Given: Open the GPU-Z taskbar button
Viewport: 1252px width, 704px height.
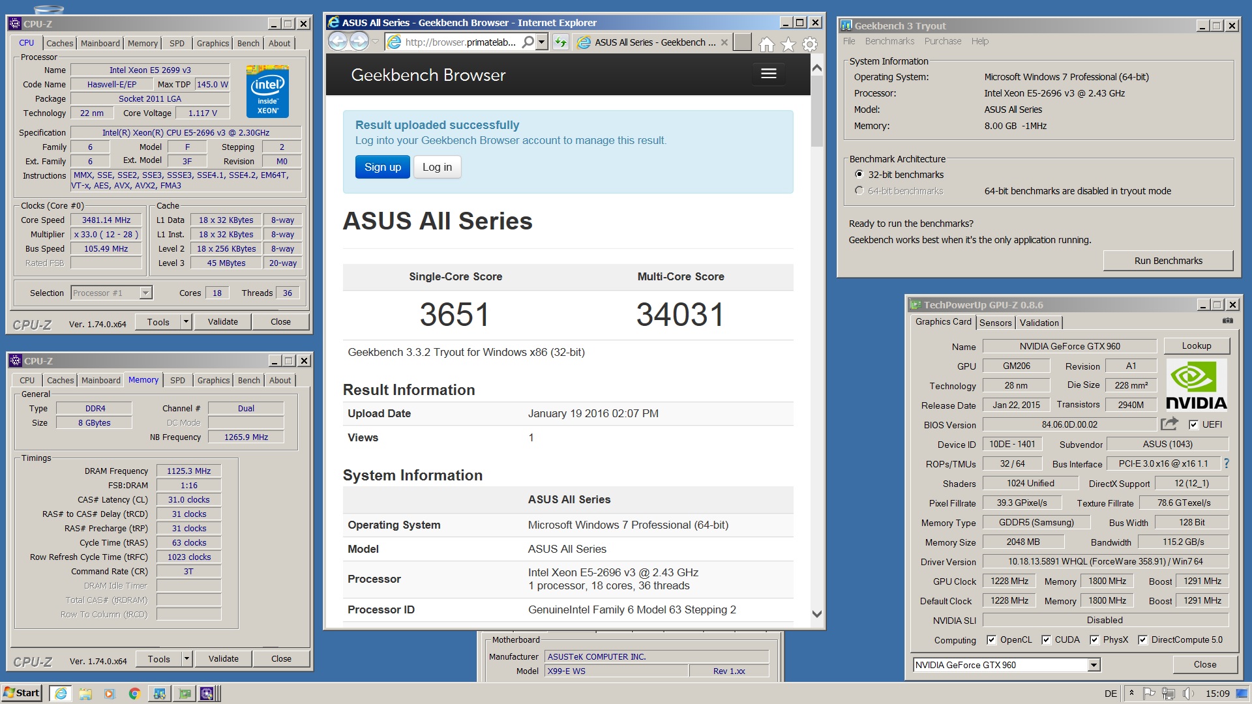Looking at the screenshot, I should coord(185,694).
